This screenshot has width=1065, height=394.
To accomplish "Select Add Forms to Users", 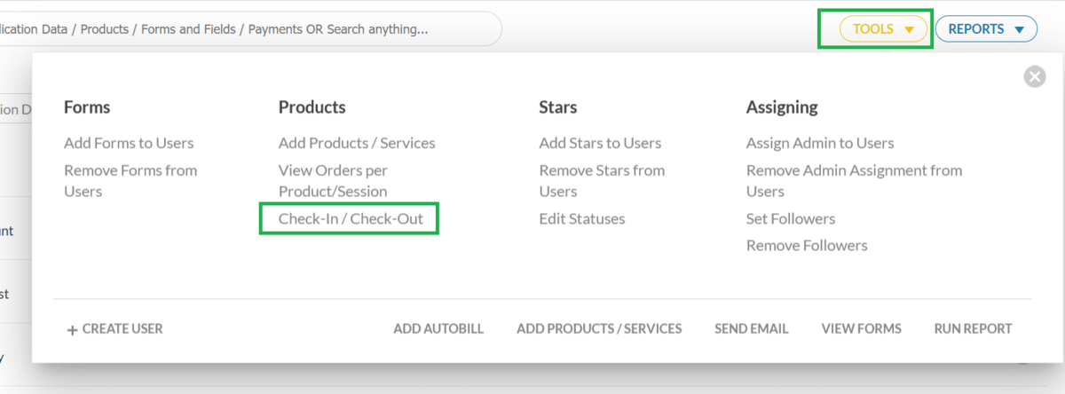I will tap(129, 143).
